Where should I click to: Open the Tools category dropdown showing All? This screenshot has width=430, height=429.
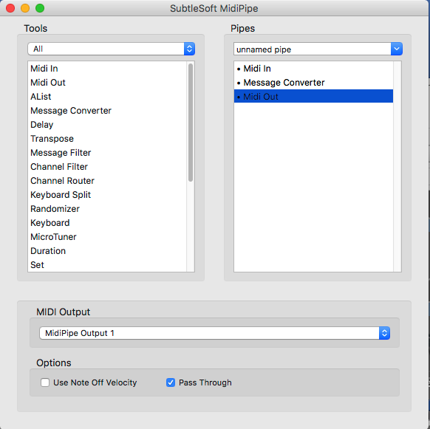pos(111,49)
